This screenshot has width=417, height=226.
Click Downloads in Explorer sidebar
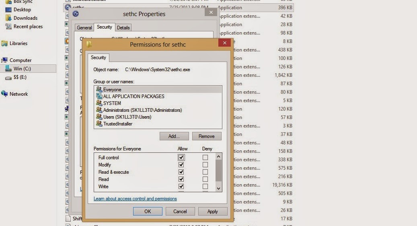[25, 18]
